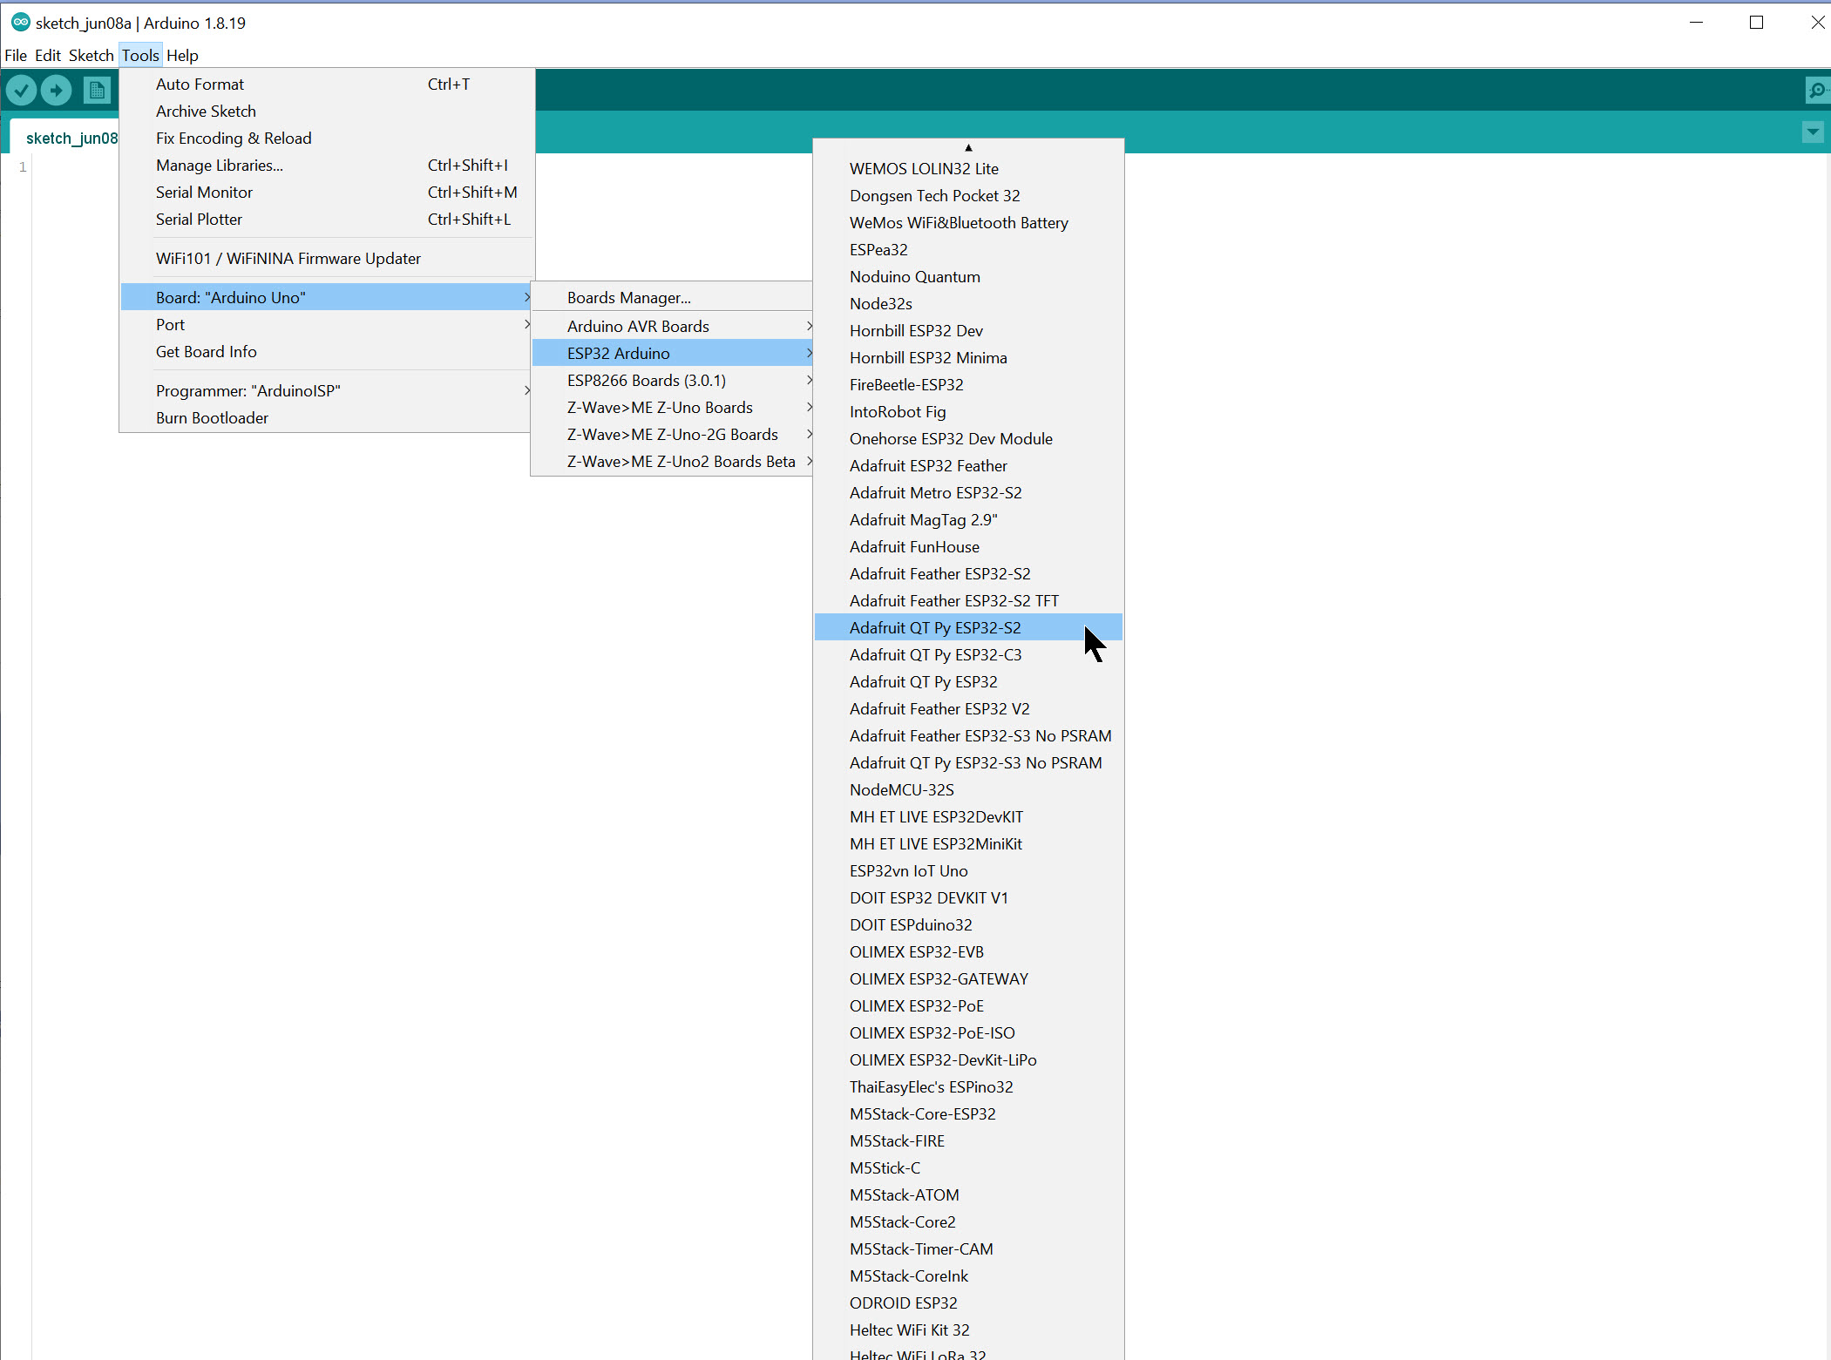The image size is (1831, 1360).
Task: Open Serial Plotter
Action: (x=327, y=220)
